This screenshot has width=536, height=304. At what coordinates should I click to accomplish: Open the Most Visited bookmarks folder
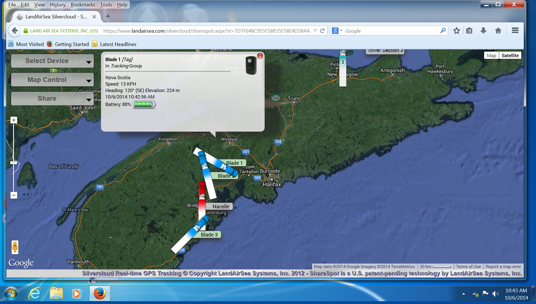(x=26, y=44)
